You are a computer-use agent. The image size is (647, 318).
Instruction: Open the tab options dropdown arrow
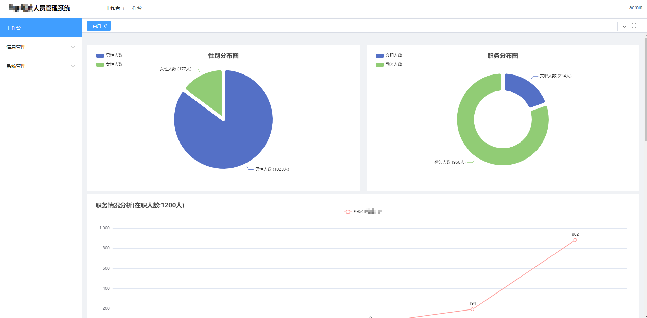(624, 26)
